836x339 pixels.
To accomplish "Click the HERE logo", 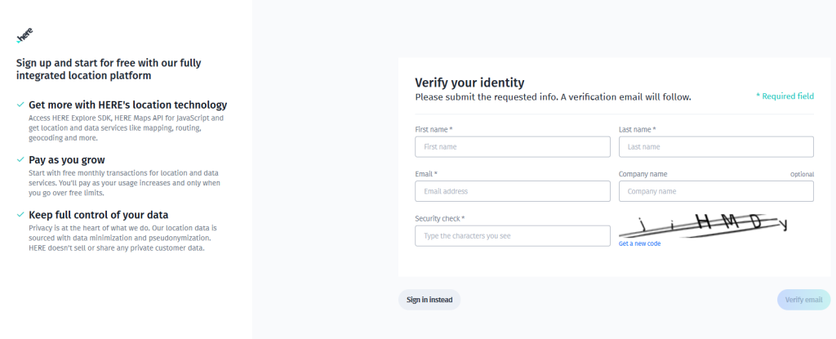I will 24,37.
